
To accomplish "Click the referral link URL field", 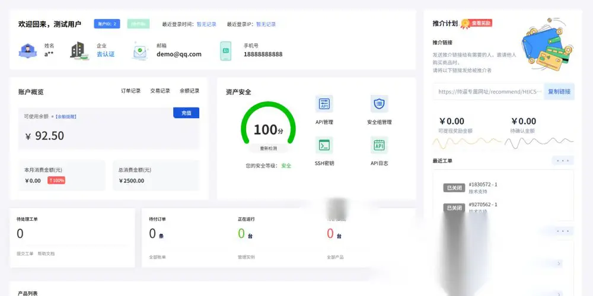I will coord(488,91).
